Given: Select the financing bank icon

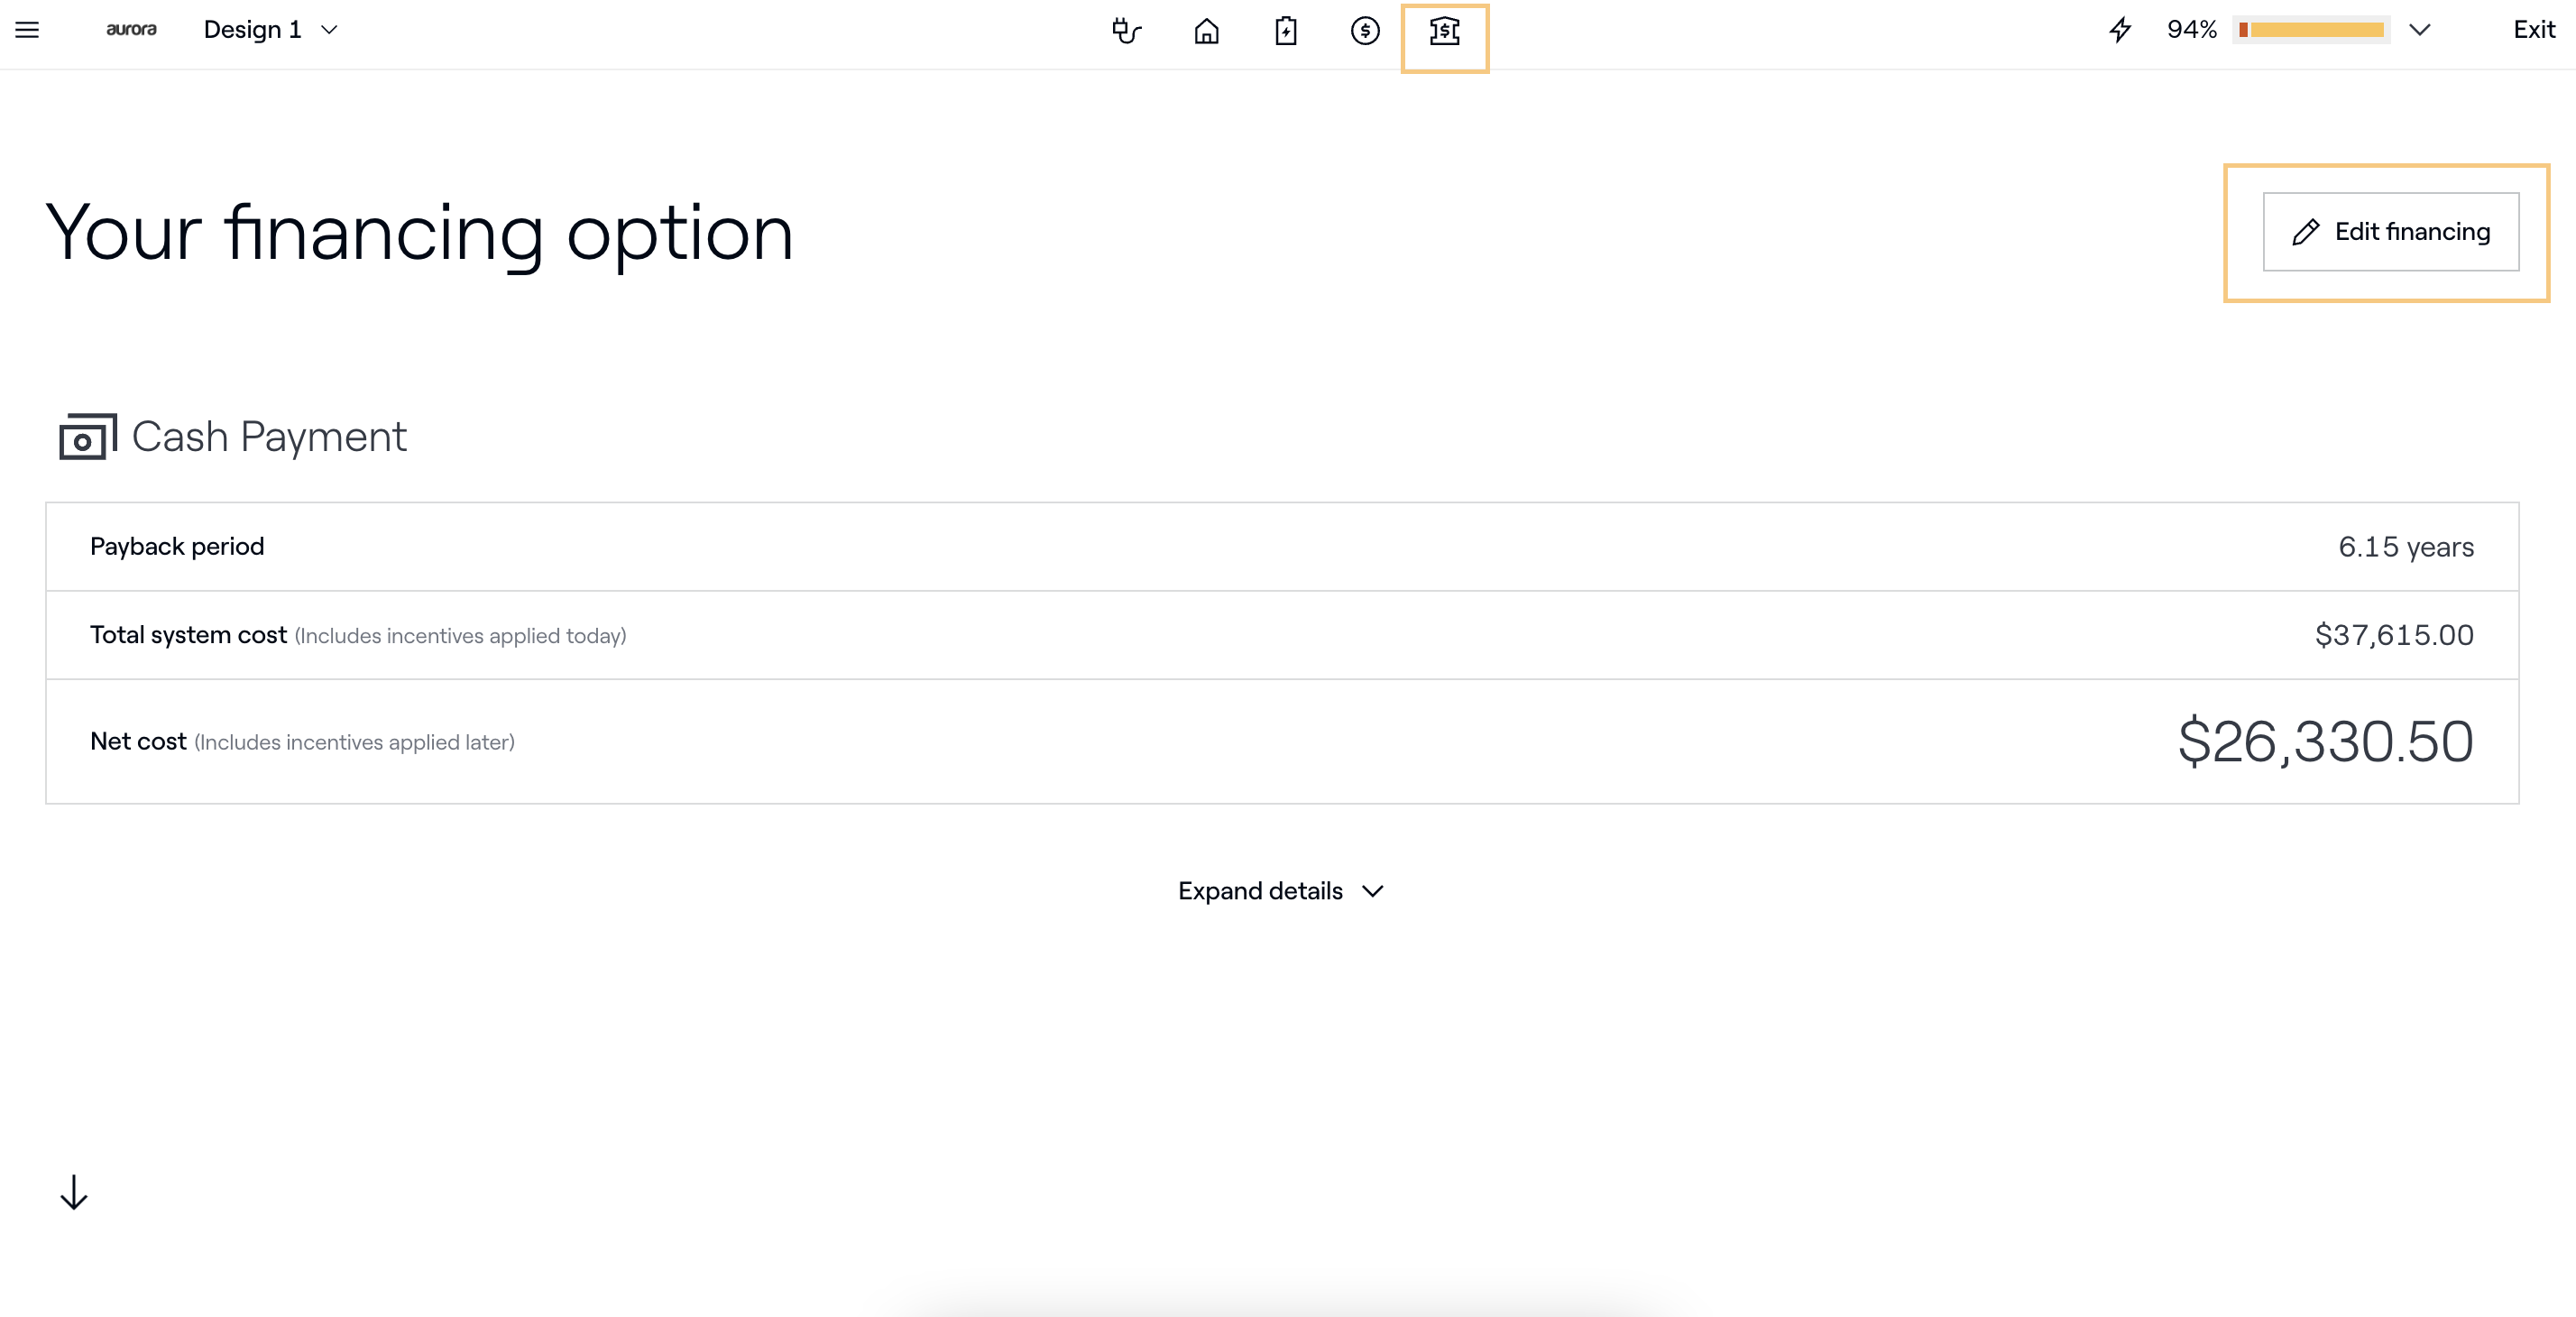Looking at the screenshot, I should click(1444, 31).
